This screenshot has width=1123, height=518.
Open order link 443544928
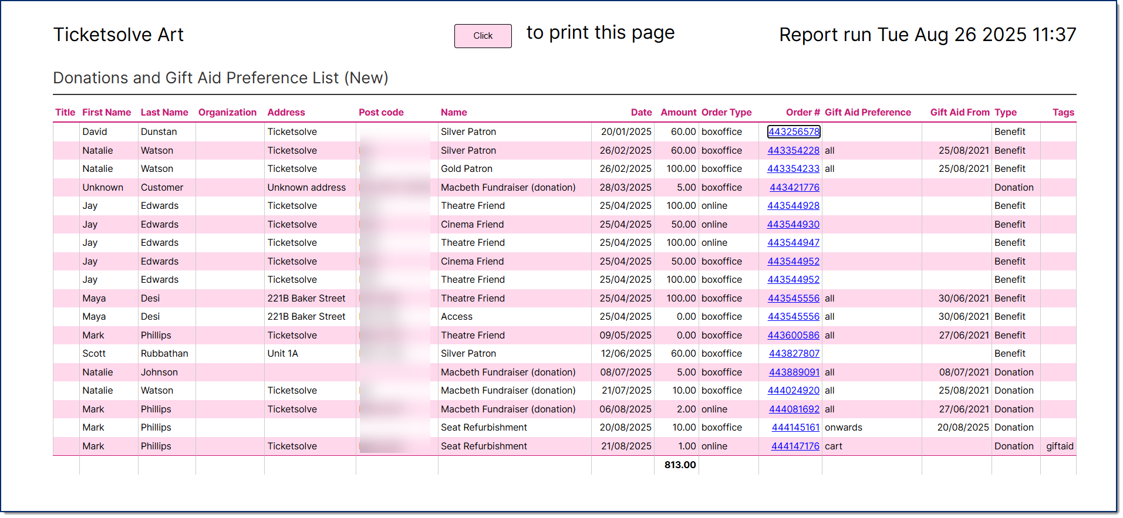click(794, 206)
